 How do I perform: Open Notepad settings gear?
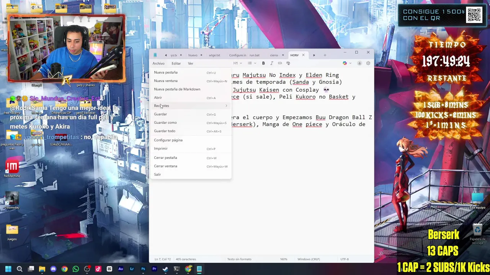[x=368, y=63]
